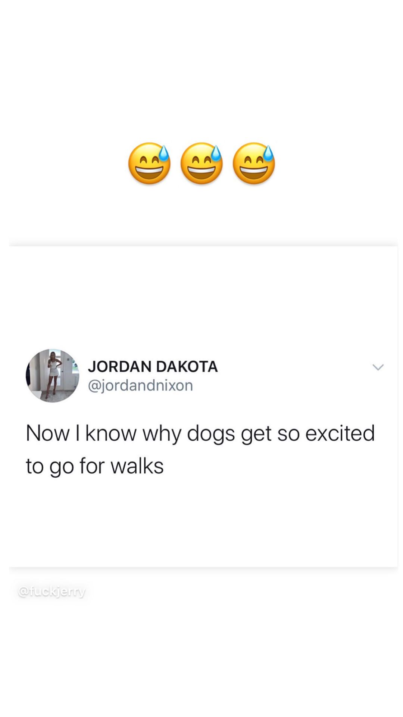This screenshot has width=403, height=717.
Task: Open the tweet options chevron menu
Action: click(378, 367)
